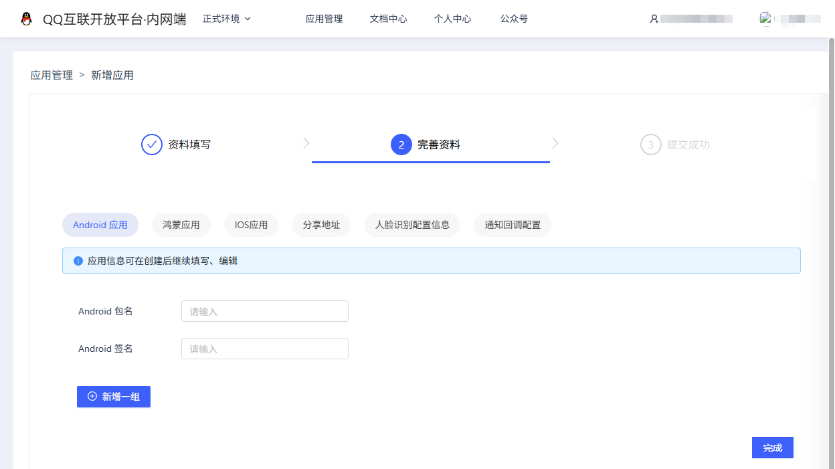Switch to the IOS应用 tab
835x469 pixels.
click(x=251, y=225)
